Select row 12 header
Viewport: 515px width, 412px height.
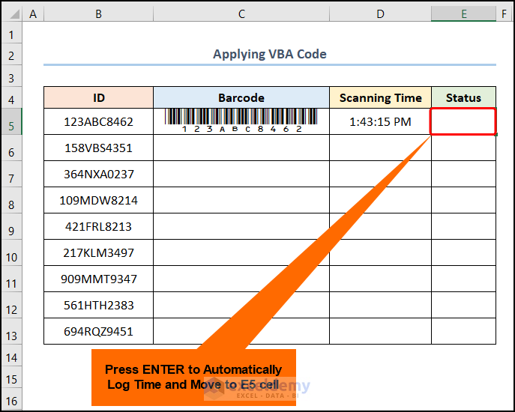click(11, 306)
